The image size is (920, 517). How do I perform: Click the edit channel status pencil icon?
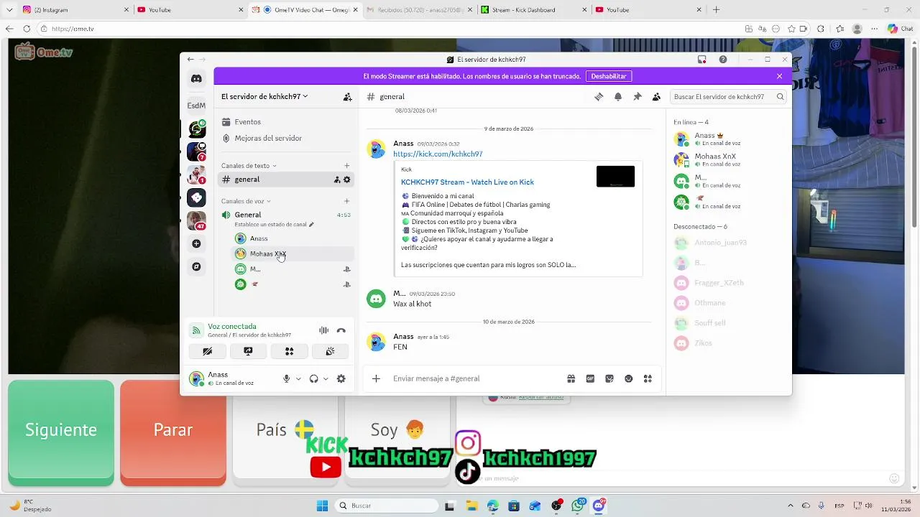(311, 225)
